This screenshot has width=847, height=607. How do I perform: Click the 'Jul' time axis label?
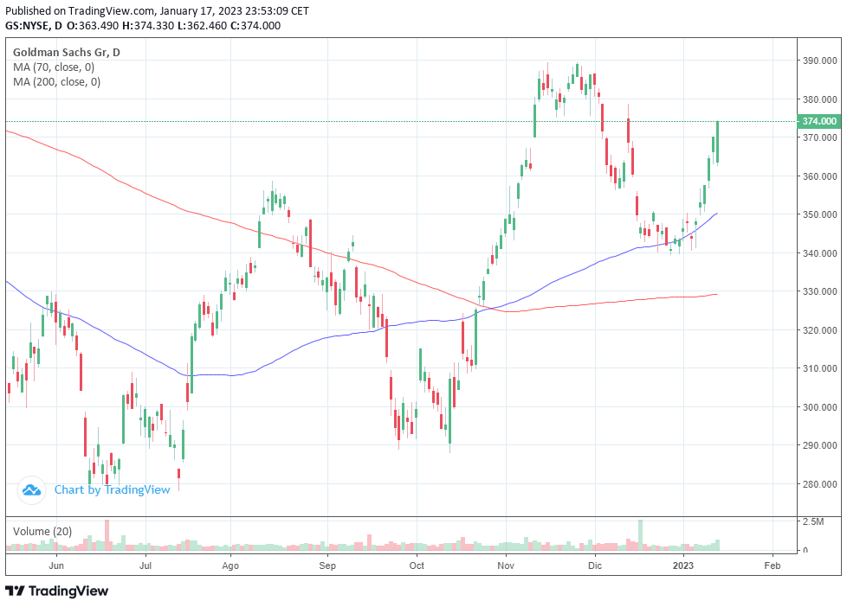click(x=145, y=565)
